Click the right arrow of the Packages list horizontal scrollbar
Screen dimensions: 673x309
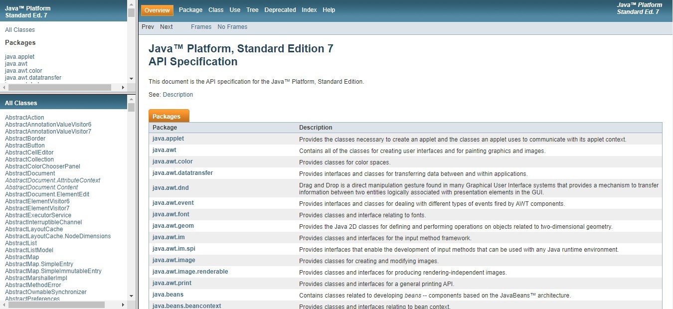[x=123, y=87]
